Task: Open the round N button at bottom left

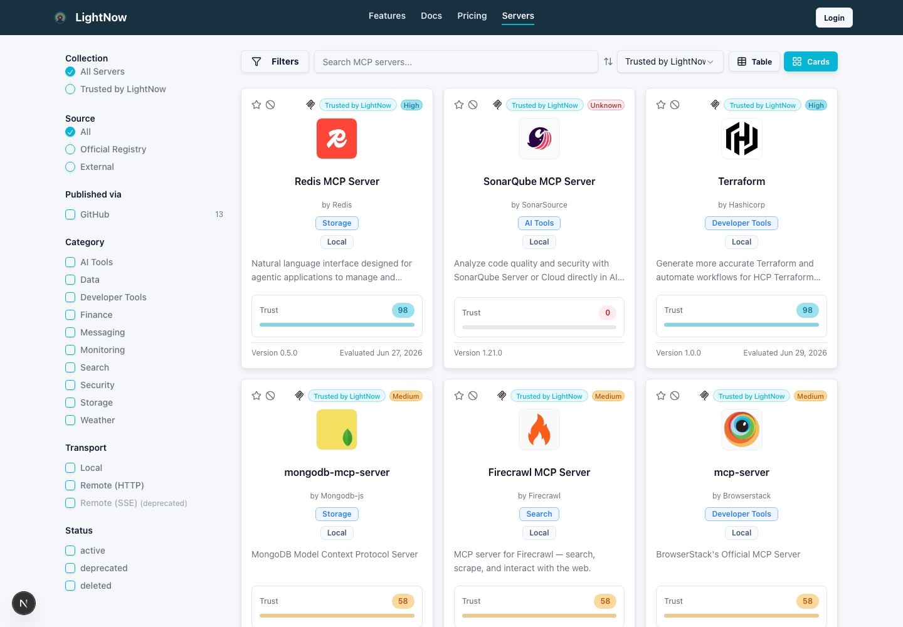Action: tap(24, 603)
